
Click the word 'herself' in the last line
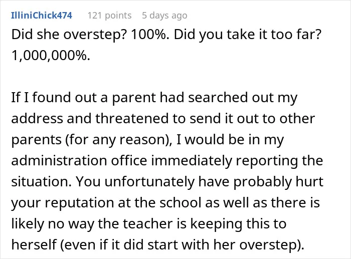coord(34,244)
